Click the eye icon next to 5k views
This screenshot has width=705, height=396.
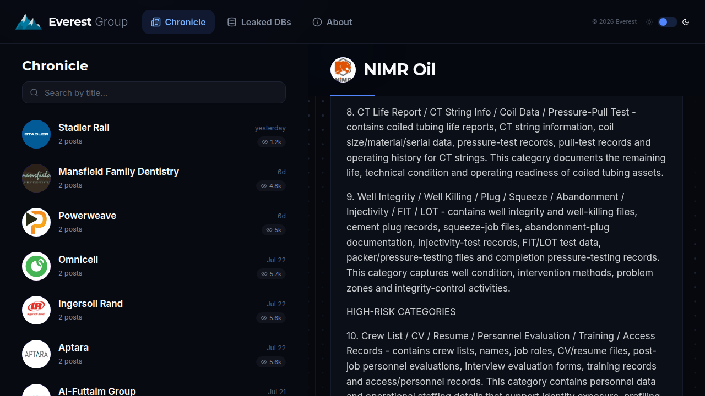[x=269, y=230]
